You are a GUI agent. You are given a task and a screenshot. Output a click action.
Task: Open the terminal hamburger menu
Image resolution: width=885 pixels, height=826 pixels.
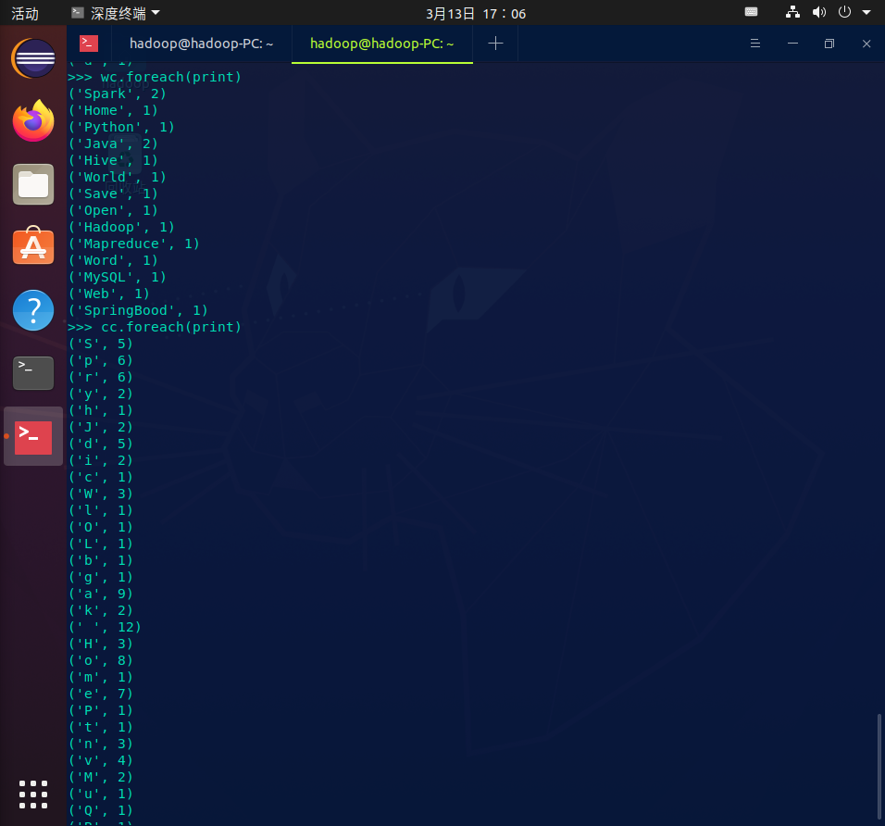pyautogui.click(x=754, y=44)
